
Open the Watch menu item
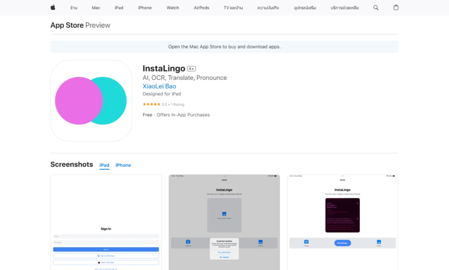(x=173, y=8)
